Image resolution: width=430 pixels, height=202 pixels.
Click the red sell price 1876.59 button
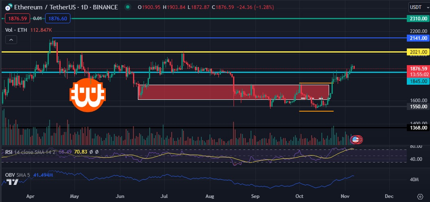[17, 19]
